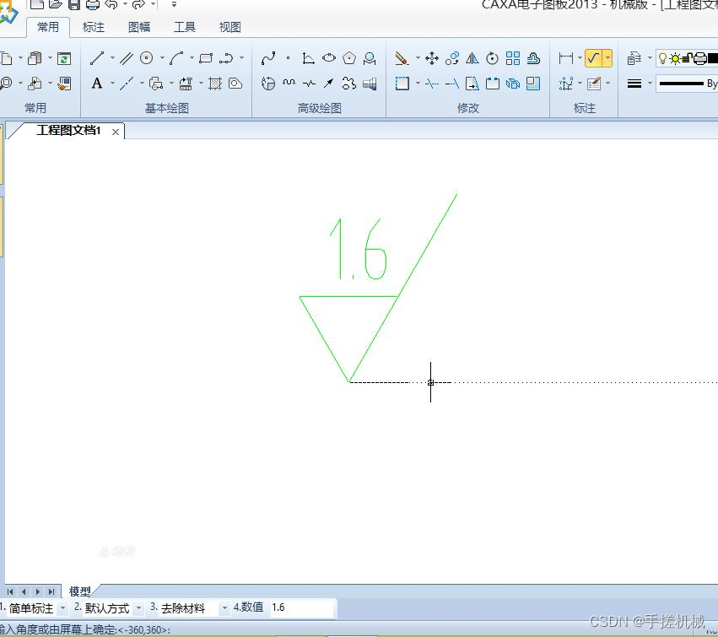Screen dimensions: 718x637
Task: Select the Move/Pan tool
Action: [x=432, y=58]
